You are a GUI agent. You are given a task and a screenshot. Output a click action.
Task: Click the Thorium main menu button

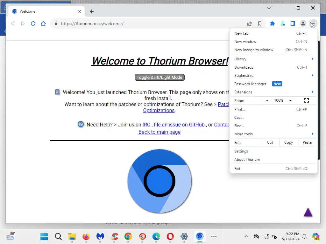point(313,24)
